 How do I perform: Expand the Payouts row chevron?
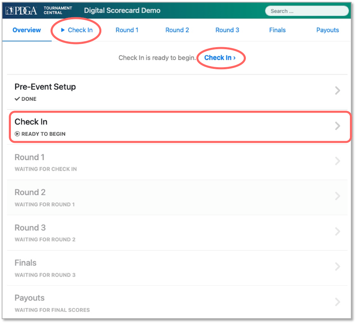[x=337, y=302]
